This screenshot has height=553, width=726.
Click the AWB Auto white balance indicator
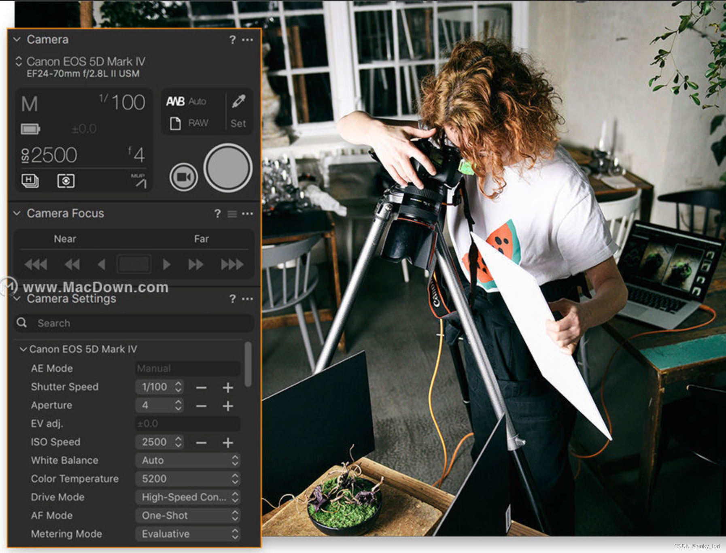pyautogui.click(x=186, y=101)
